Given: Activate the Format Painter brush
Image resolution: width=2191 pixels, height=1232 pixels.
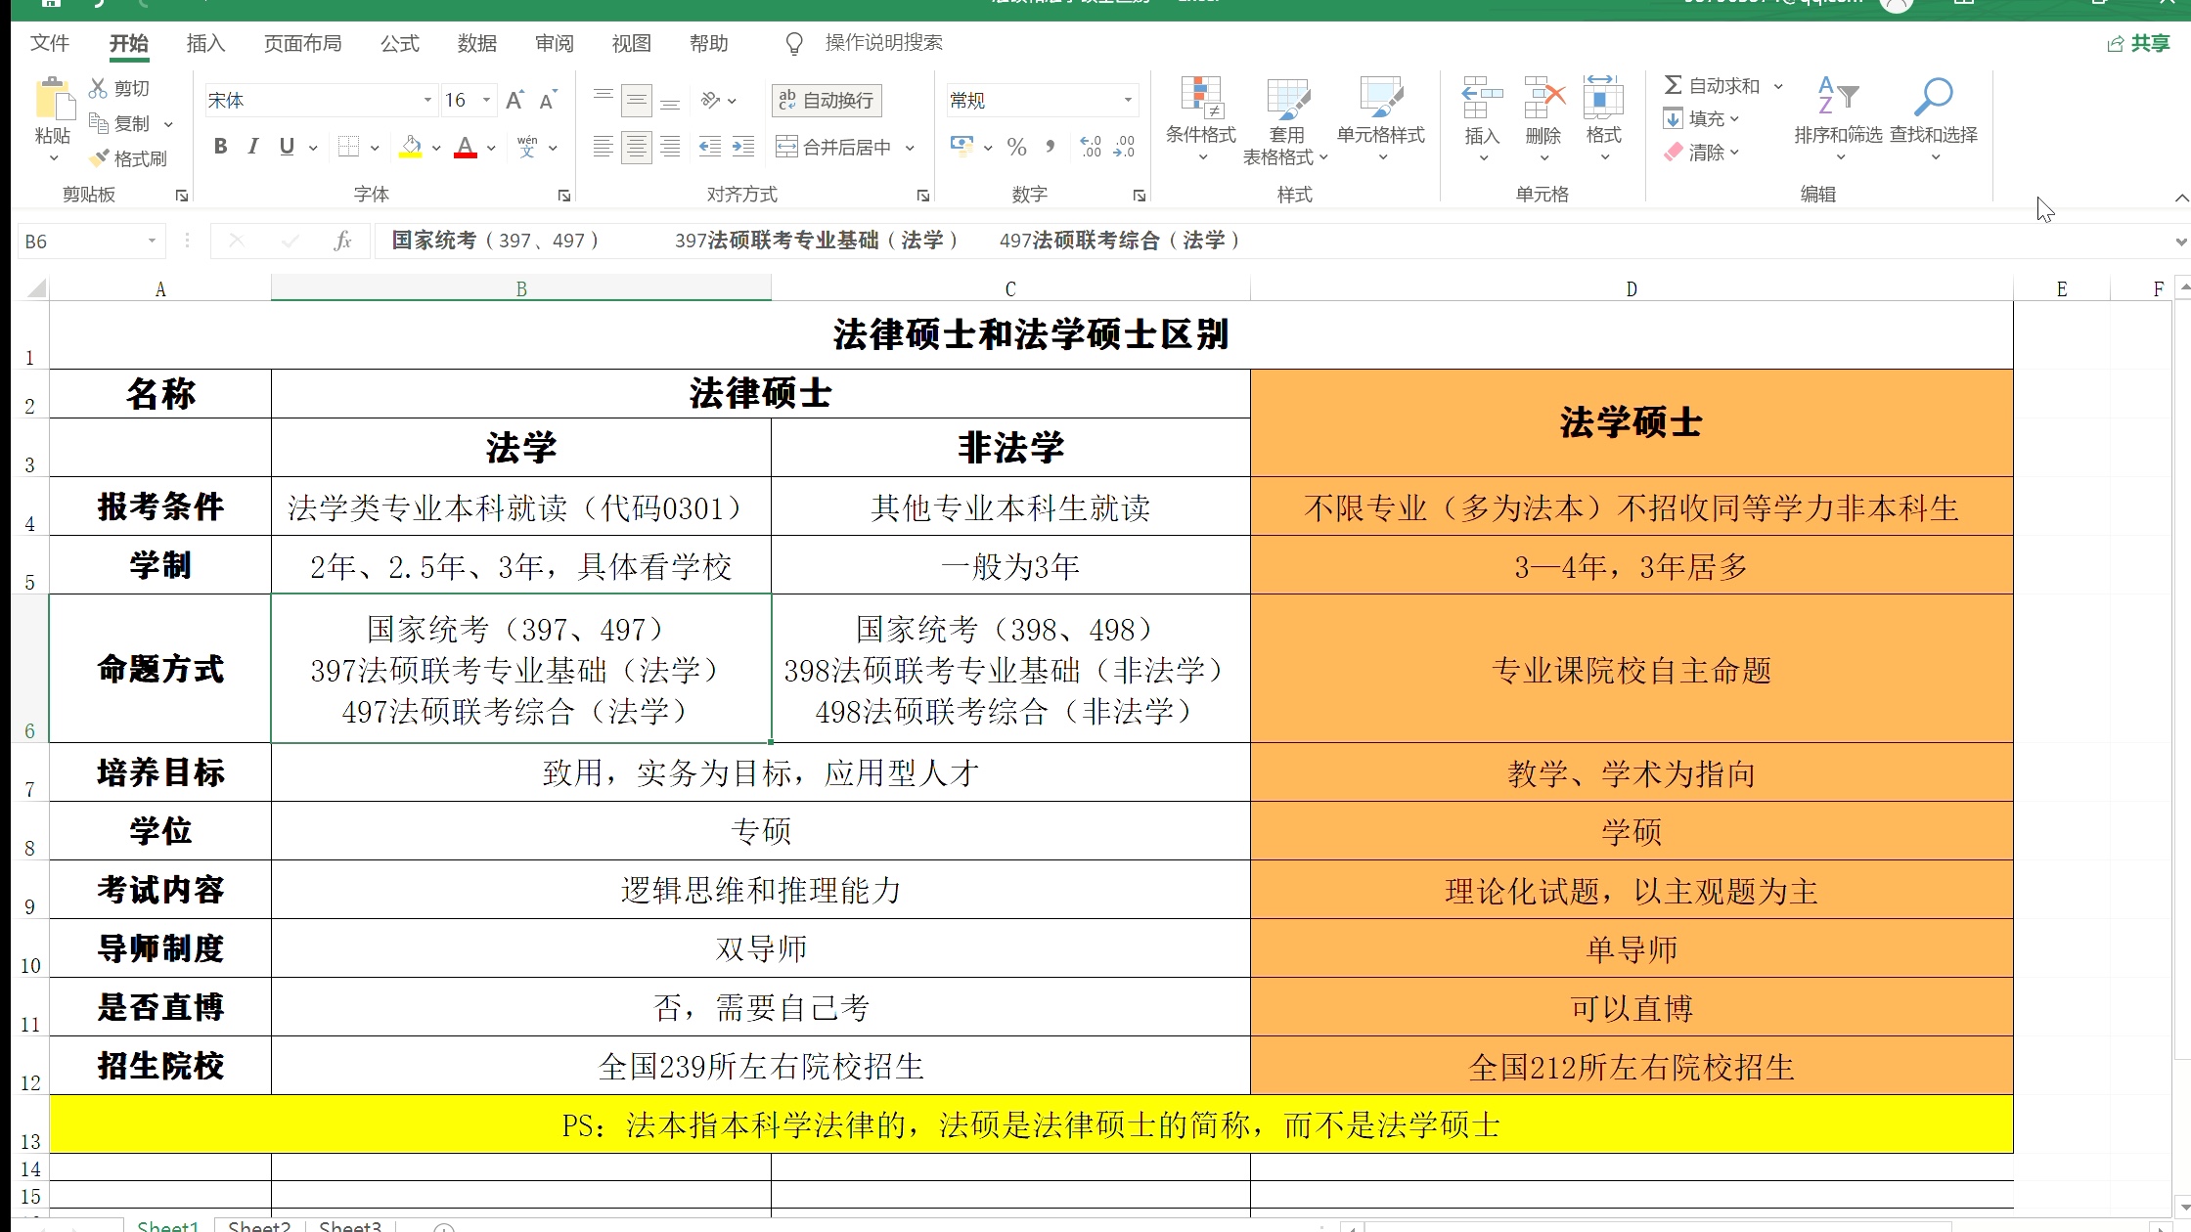Looking at the screenshot, I should click(x=98, y=157).
